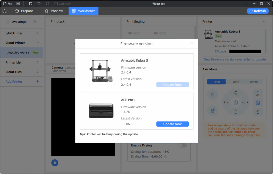Select the 50mm axis move step
The image size is (273, 174).
(x=254, y=82)
